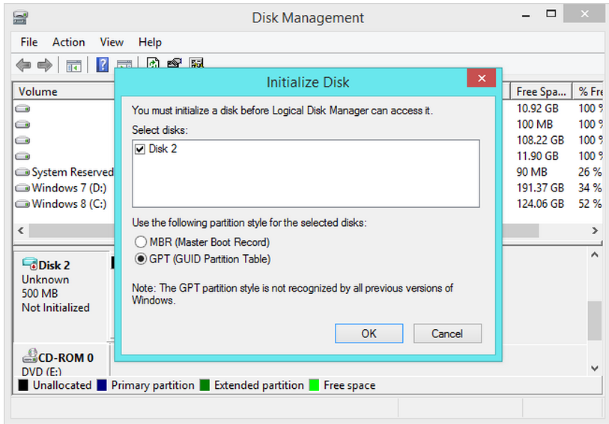Choose GPT (GUID Partition Table) option

tap(140, 259)
